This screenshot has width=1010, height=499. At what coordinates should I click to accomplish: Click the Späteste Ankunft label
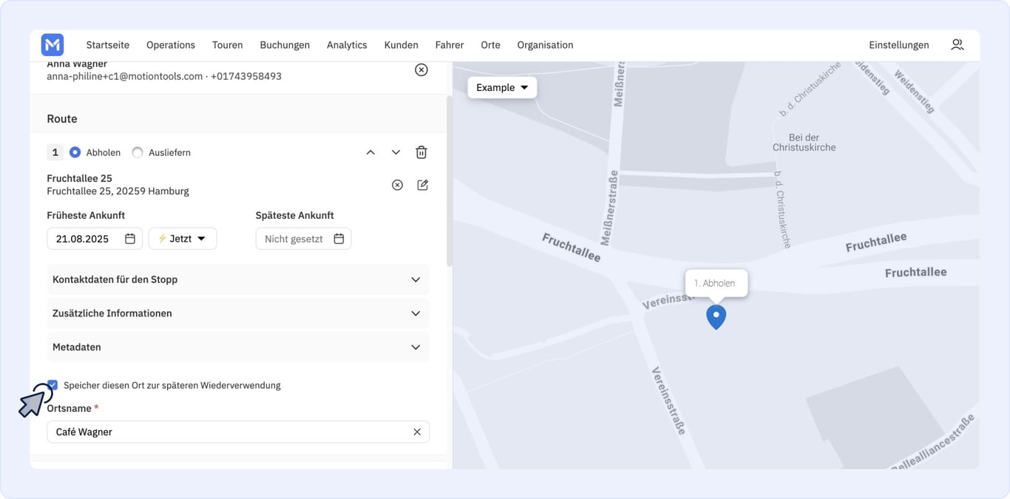point(295,215)
